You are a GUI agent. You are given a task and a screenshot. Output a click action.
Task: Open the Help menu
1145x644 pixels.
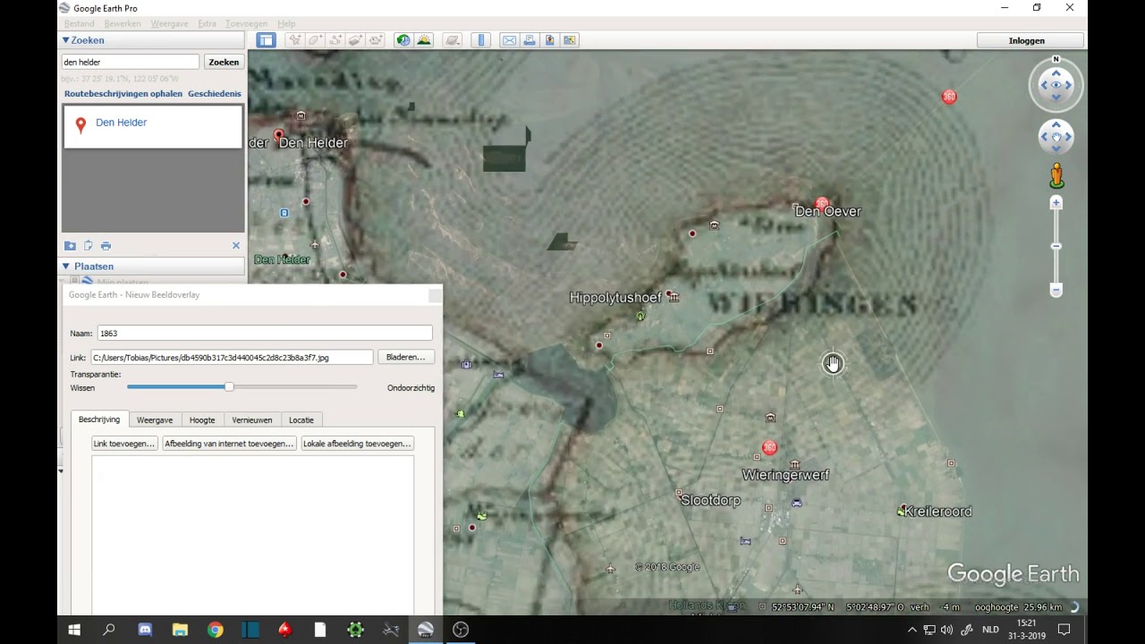pyautogui.click(x=286, y=23)
